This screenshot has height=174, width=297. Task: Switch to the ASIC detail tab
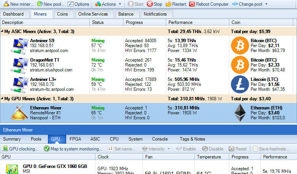click(x=95, y=139)
